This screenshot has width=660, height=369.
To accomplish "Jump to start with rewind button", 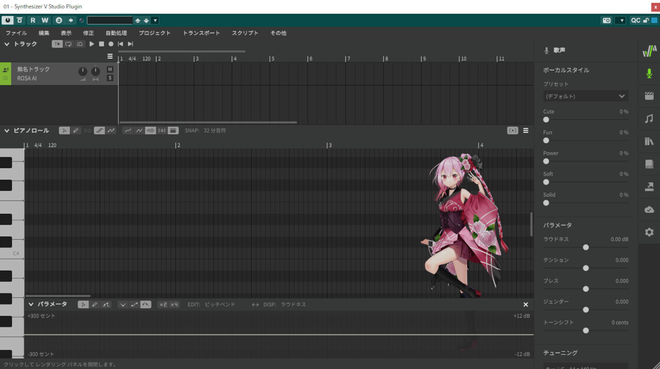I will (121, 44).
